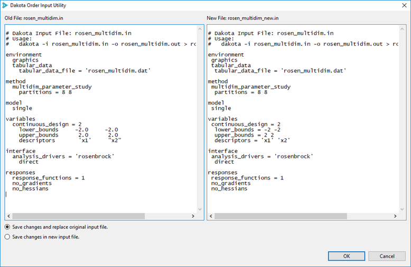Click Old File pane horizontal scrollbar thumb
This screenshot has height=267, width=411.
tap(79, 216)
